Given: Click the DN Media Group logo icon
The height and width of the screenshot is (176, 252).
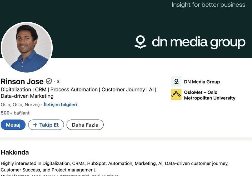Looking at the screenshot, I should pos(176,82).
